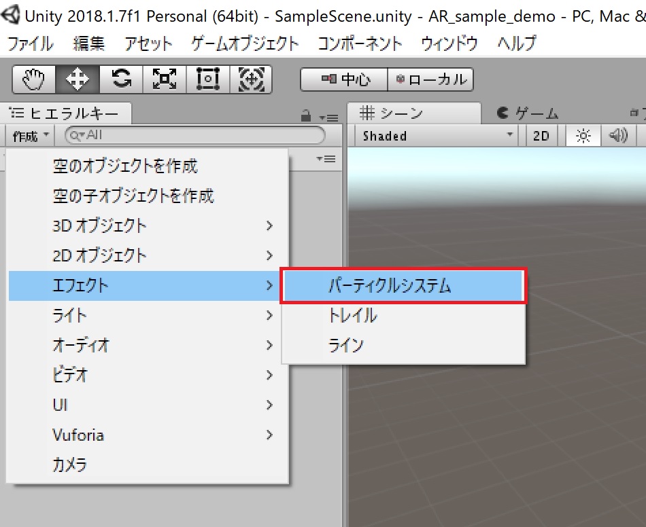Select the Rotate tool
Screen dimensions: 646x527
120,79
